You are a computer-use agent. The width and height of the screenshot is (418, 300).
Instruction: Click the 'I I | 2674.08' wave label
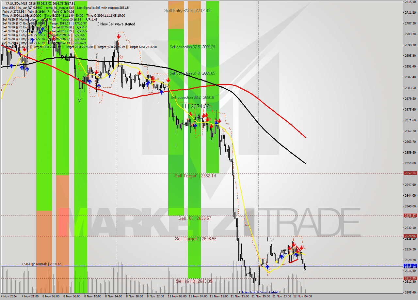click(x=196, y=106)
